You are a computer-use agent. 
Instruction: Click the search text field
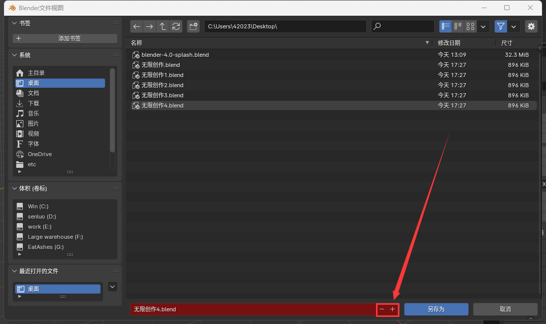click(403, 26)
